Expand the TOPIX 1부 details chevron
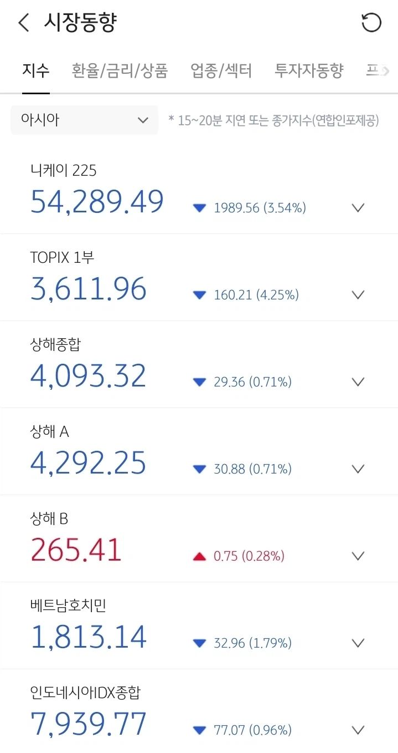 [x=358, y=295]
